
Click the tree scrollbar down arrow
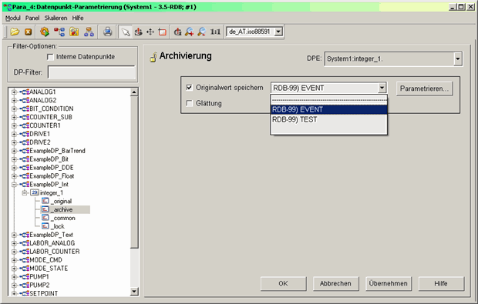(x=134, y=292)
